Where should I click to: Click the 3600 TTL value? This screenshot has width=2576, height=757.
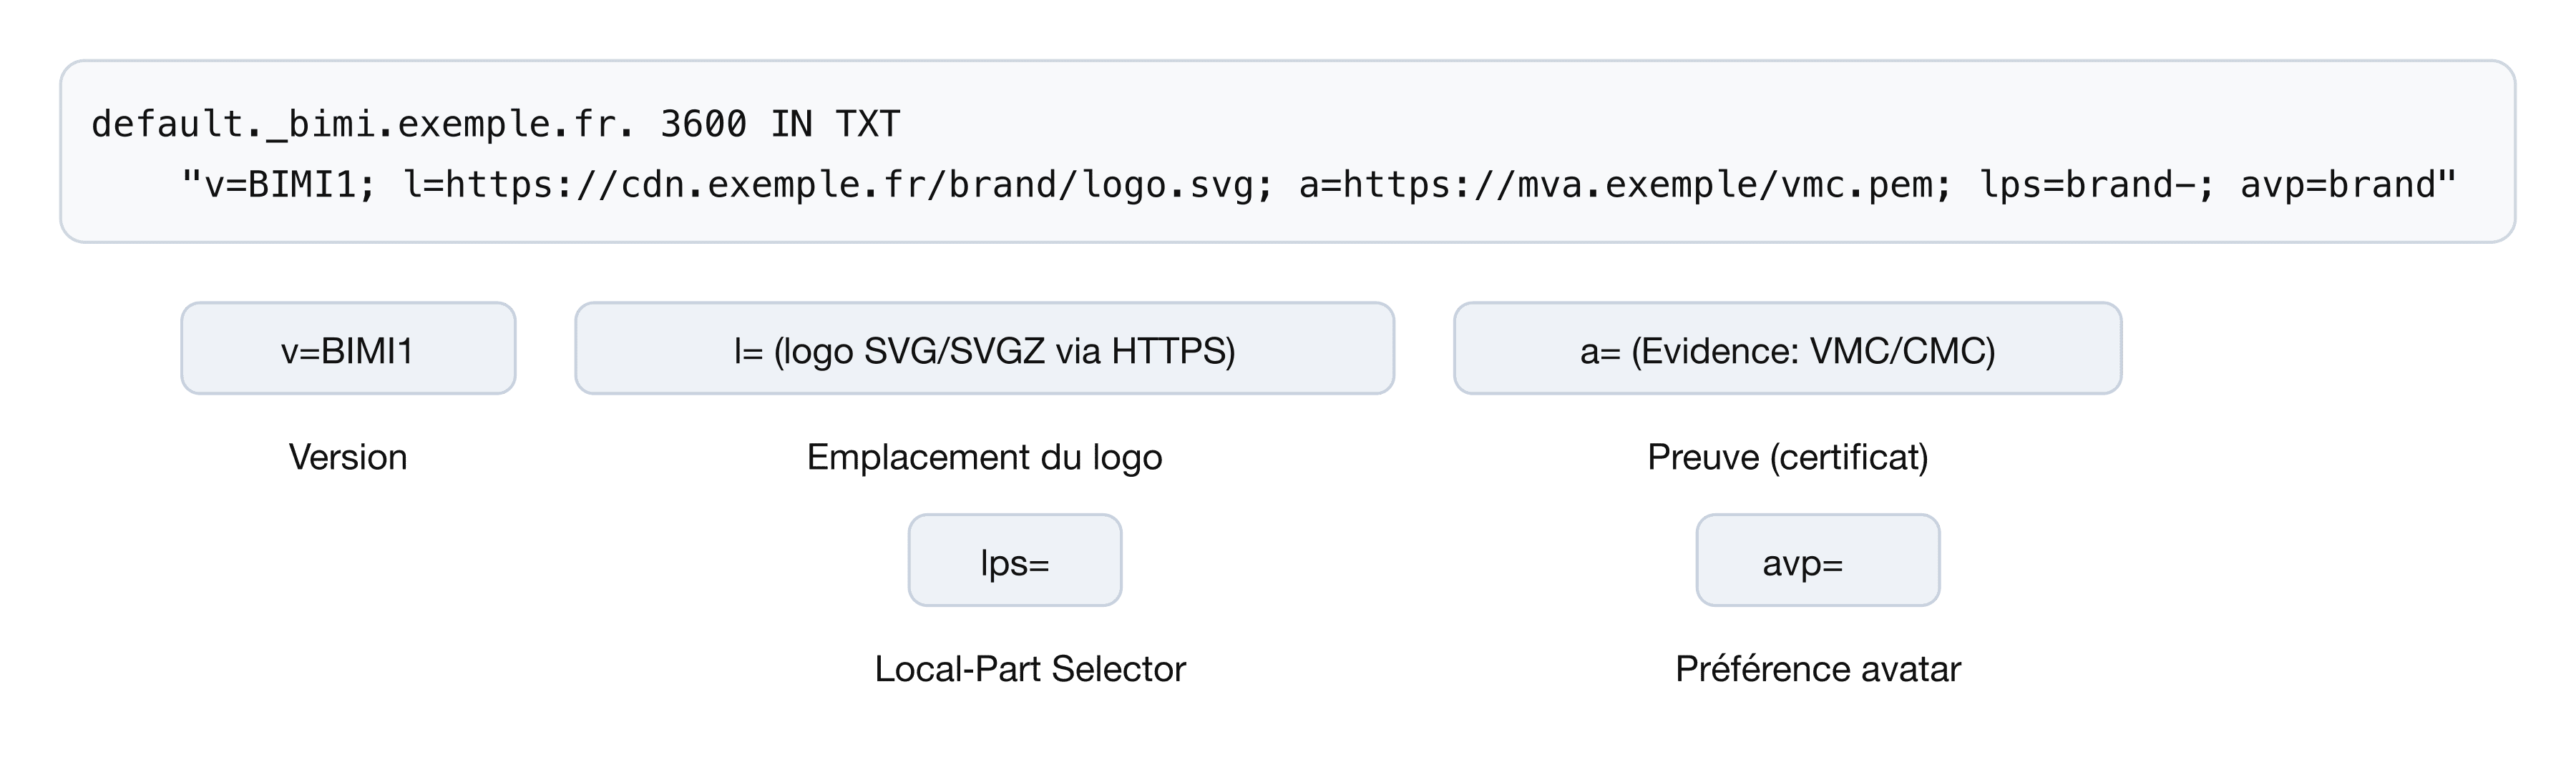(x=703, y=125)
